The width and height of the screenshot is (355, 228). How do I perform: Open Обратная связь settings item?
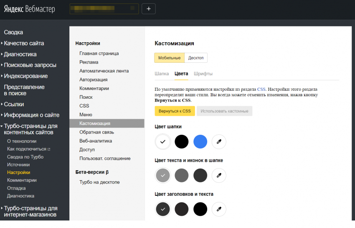point(97,132)
